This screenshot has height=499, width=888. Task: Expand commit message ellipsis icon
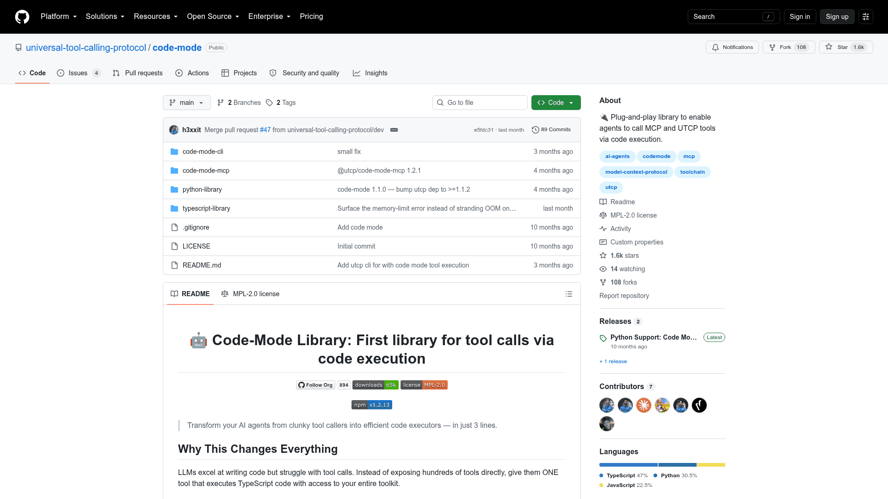pos(394,130)
